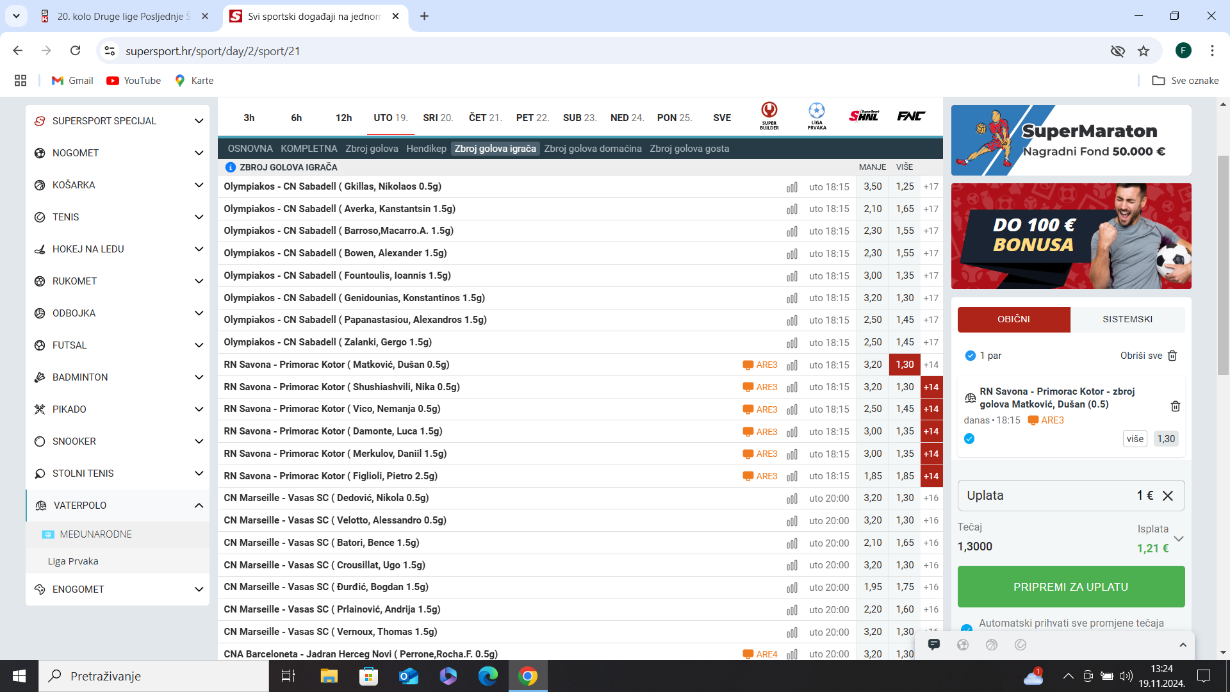Open statistics icon for Figlioli, Pietro row
Viewport: 1230px width, 692px height.
(x=792, y=476)
